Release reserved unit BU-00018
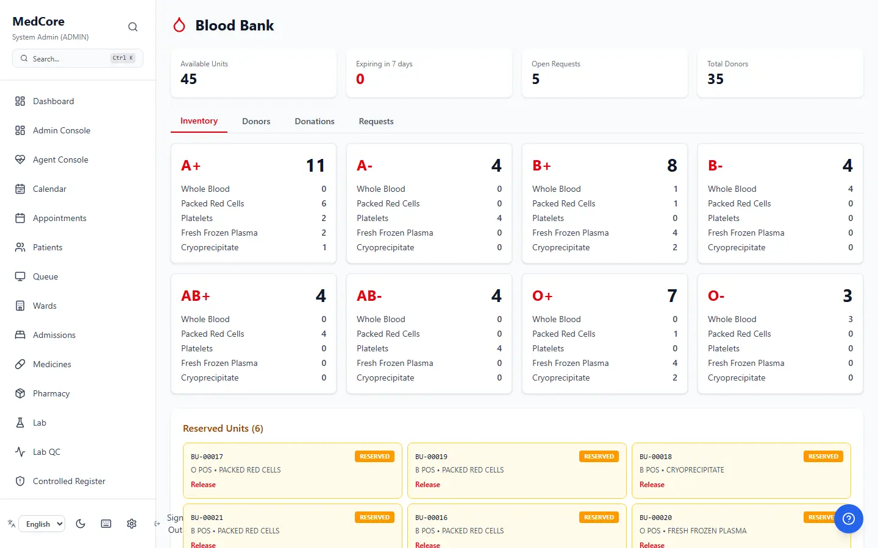This screenshot has height=548, width=878. [x=652, y=485]
